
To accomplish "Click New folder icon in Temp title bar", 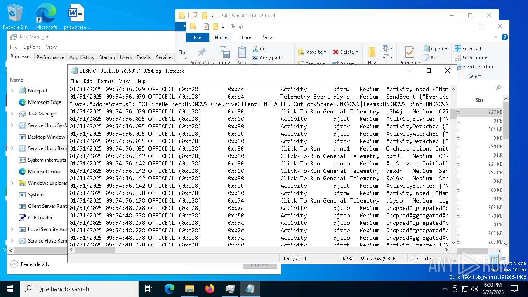I will tap(215, 26).
